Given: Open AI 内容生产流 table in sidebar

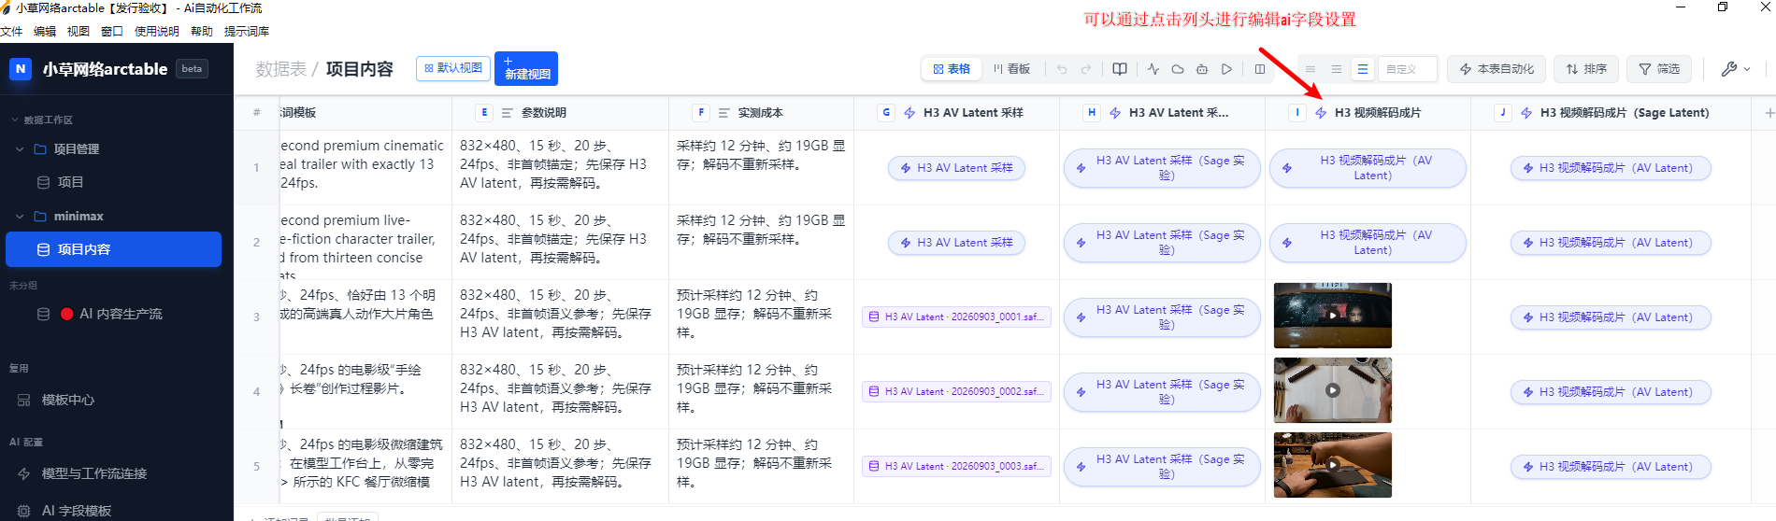Looking at the screenshot, I should [113, 314].
